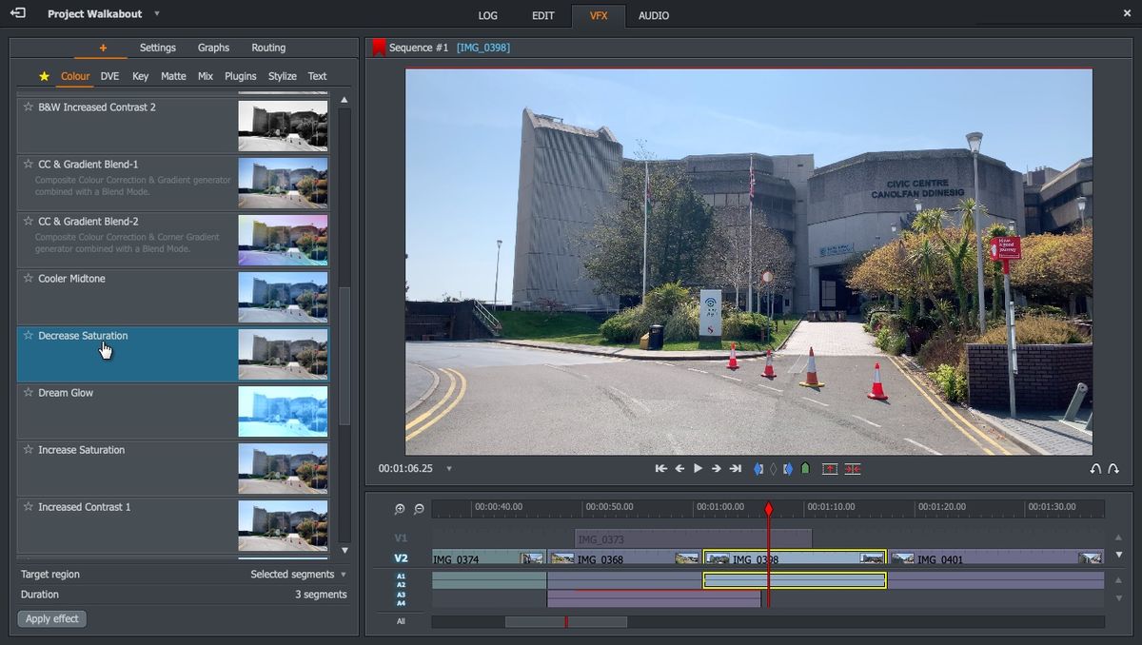
Task: Toggle the V1 track enable label
Action: click(400, 538)
